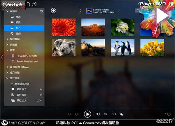
Task: Click the Power Media Player icon
Action: (13, 61)
